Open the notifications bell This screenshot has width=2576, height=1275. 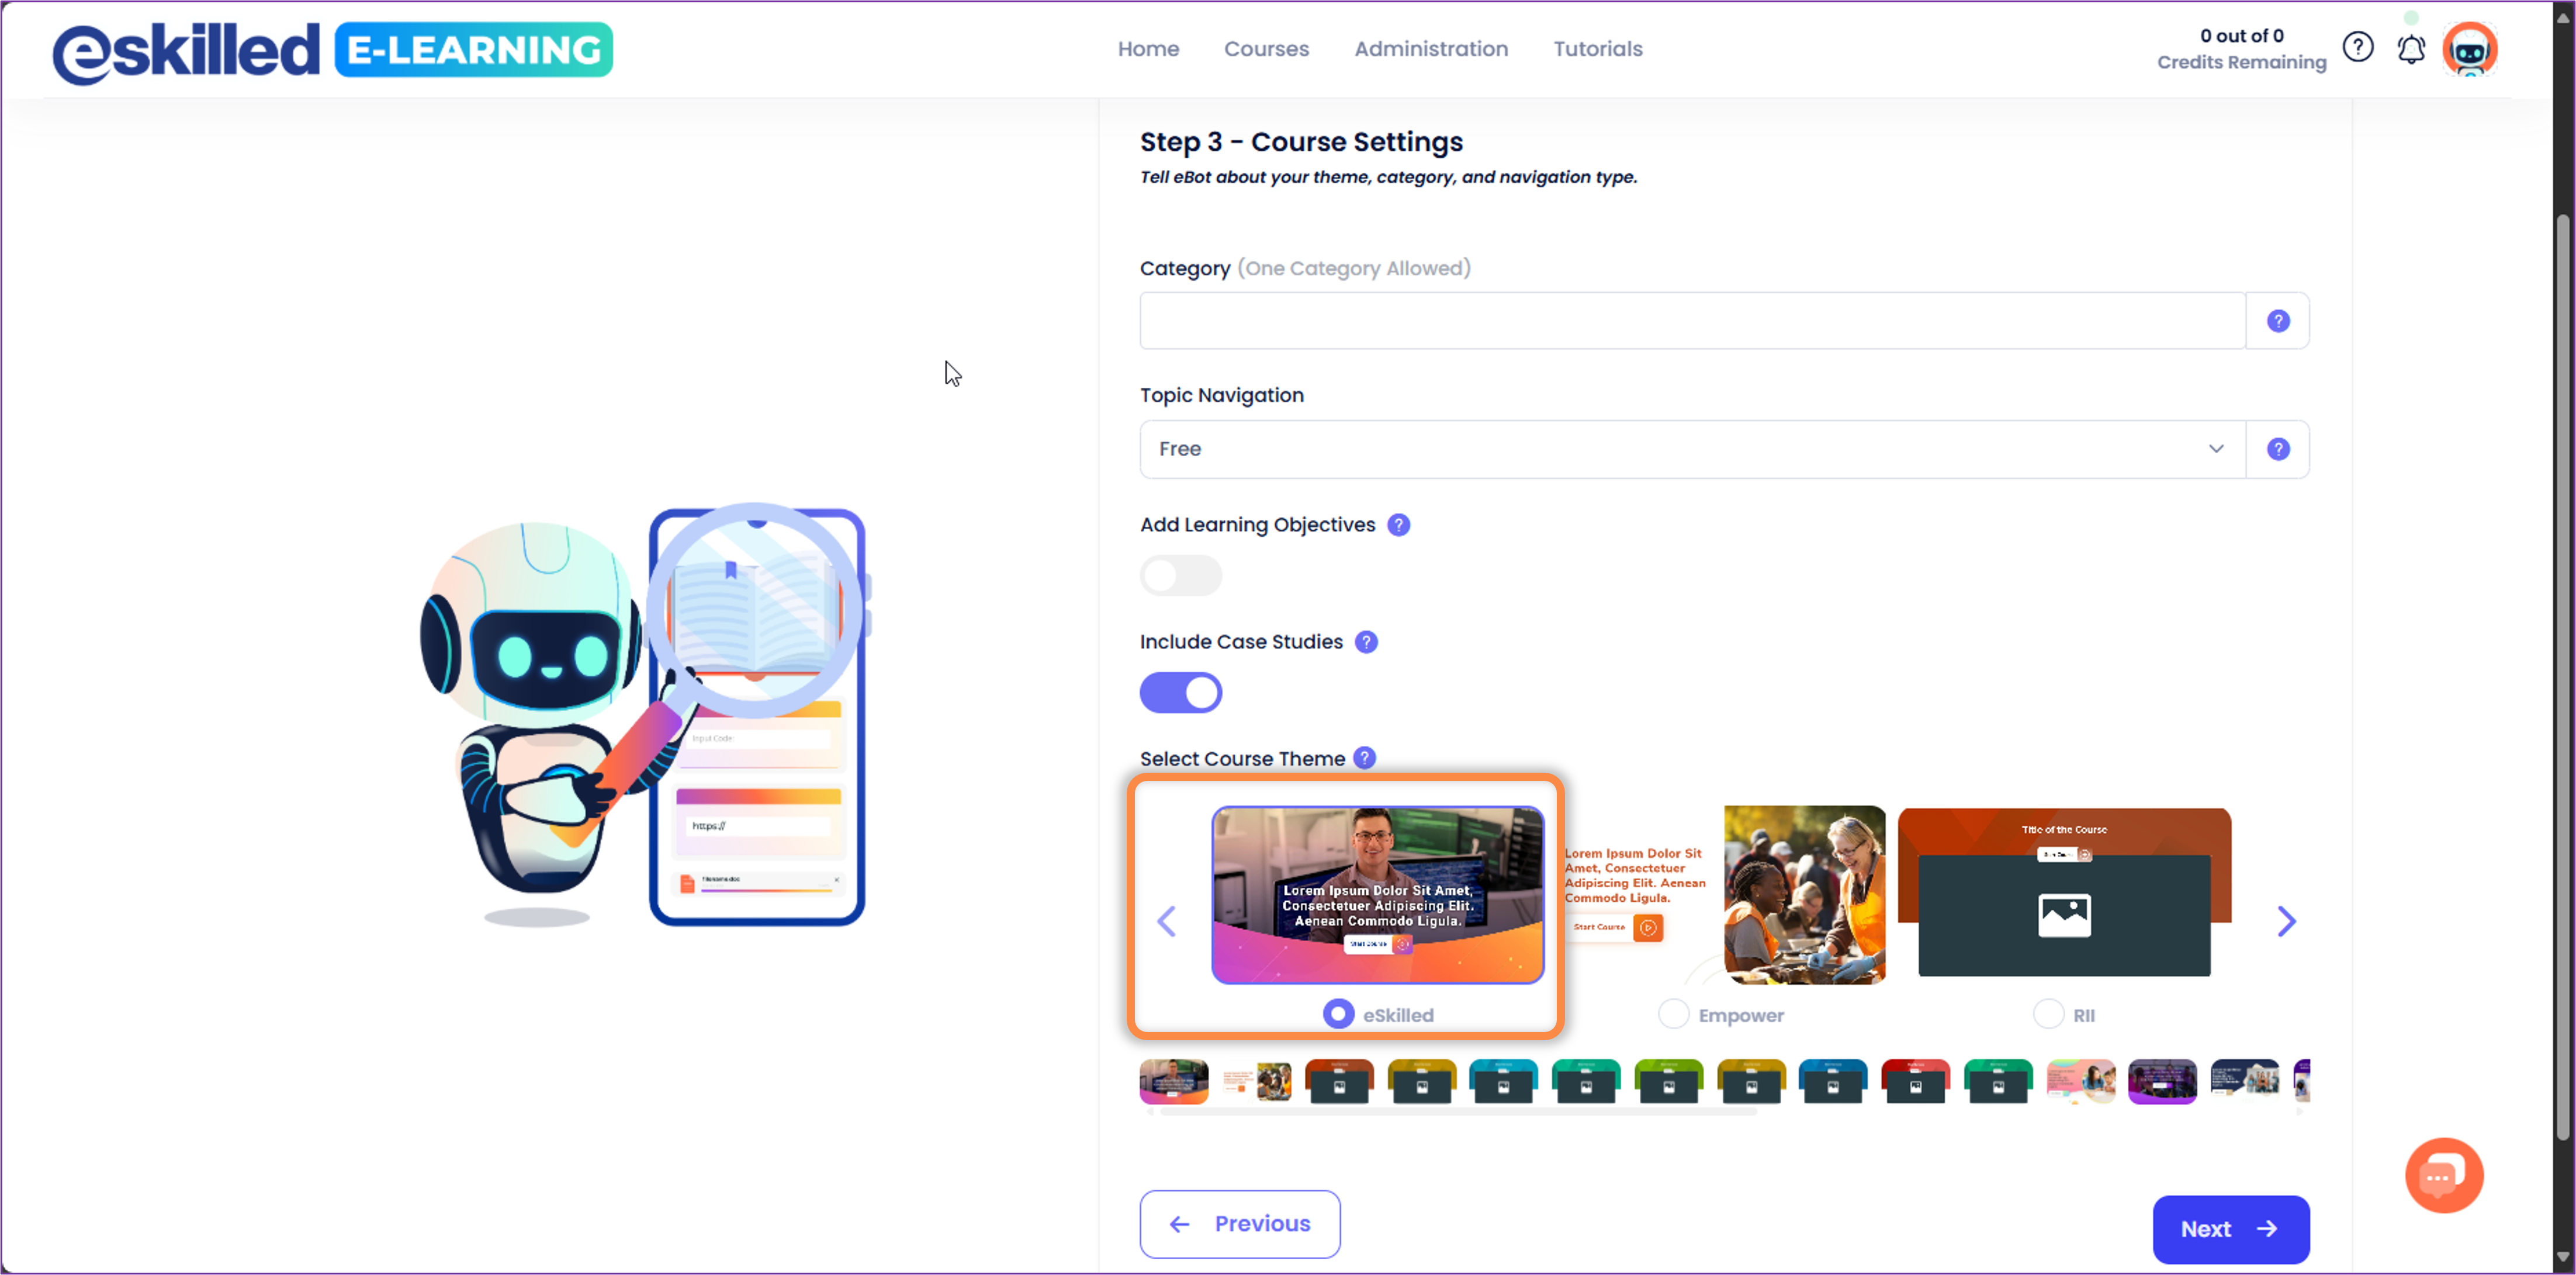click(x=2411, y=49)
